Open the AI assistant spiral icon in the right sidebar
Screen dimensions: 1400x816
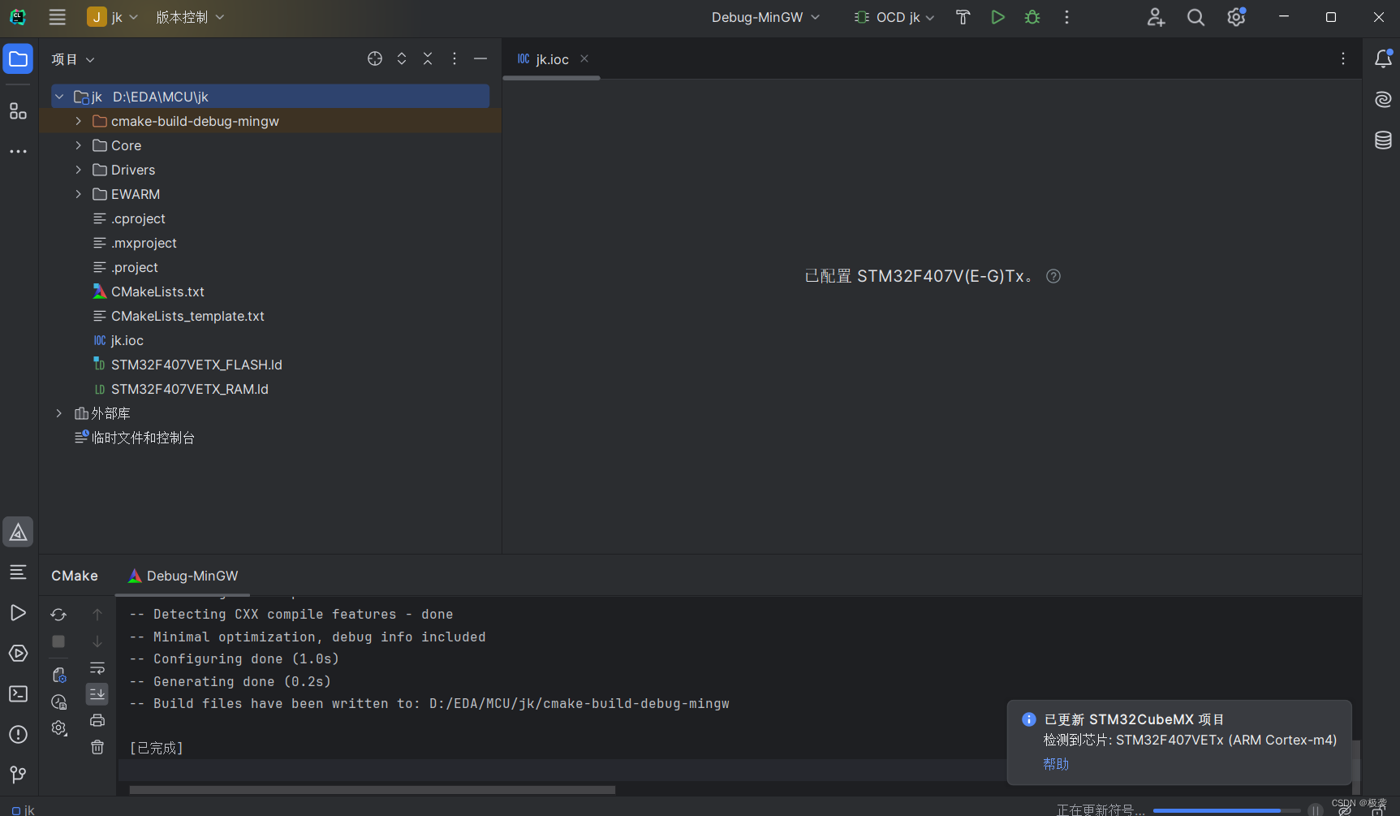point(1383,99)
